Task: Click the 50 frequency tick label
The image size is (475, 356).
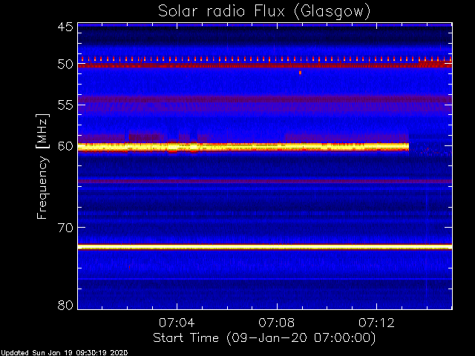Action: pyautogui.click(x=65, y=65)
